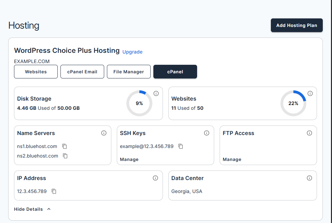This screenshot has height=223, width=332.
Task: Copy the SSH key example@12.3.456.789
Action: click(x=181, y=146)
